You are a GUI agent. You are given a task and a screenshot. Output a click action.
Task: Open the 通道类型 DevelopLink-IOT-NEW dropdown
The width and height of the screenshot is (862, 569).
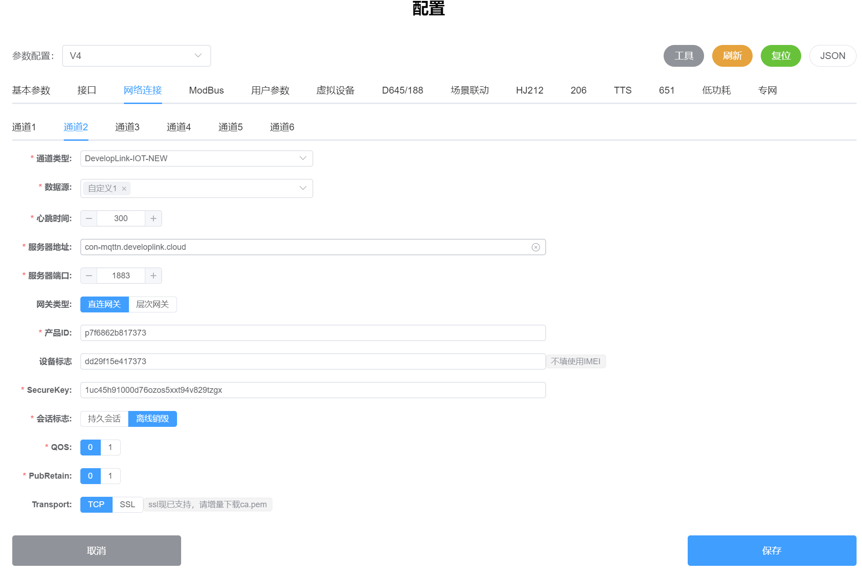[x=197, y=158]
